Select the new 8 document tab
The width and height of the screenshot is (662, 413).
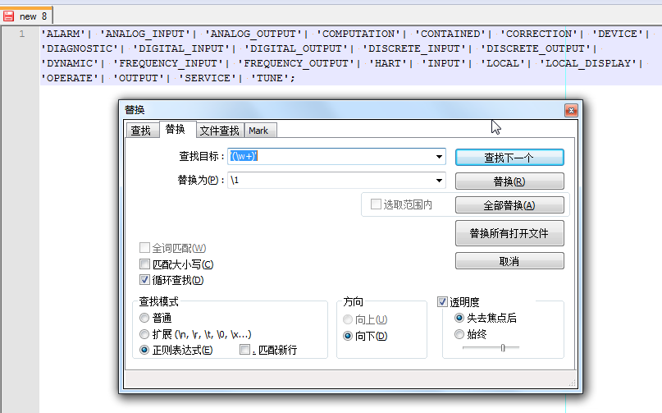pyautogui.click(x=28, y=16)
